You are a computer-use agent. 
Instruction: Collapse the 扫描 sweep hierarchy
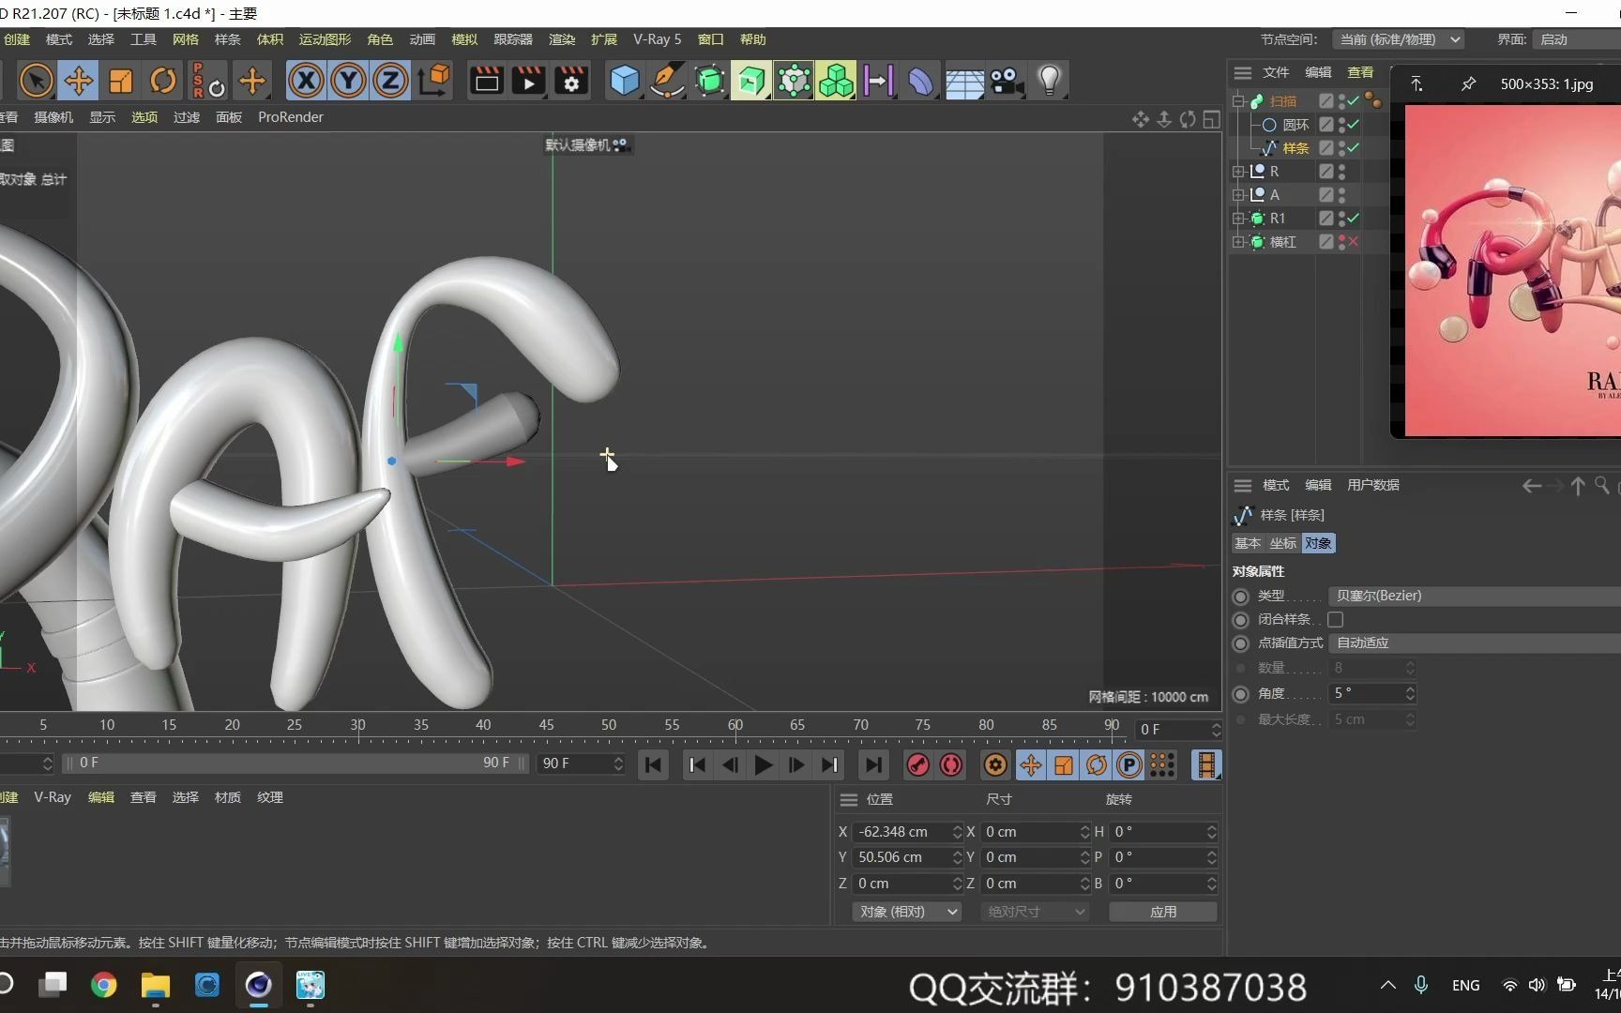tap(1238, 100)
